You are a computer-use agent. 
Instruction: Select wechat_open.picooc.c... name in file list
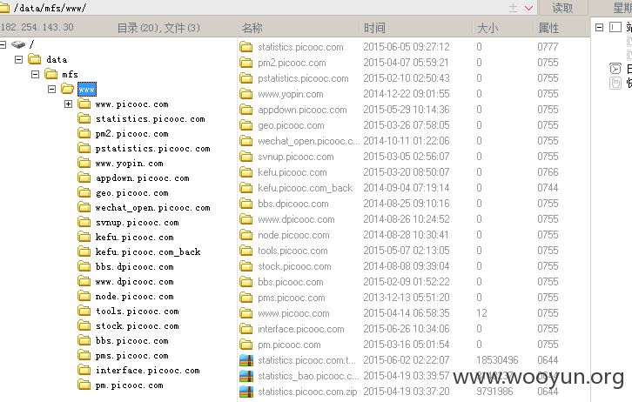(x=309, y=141)
